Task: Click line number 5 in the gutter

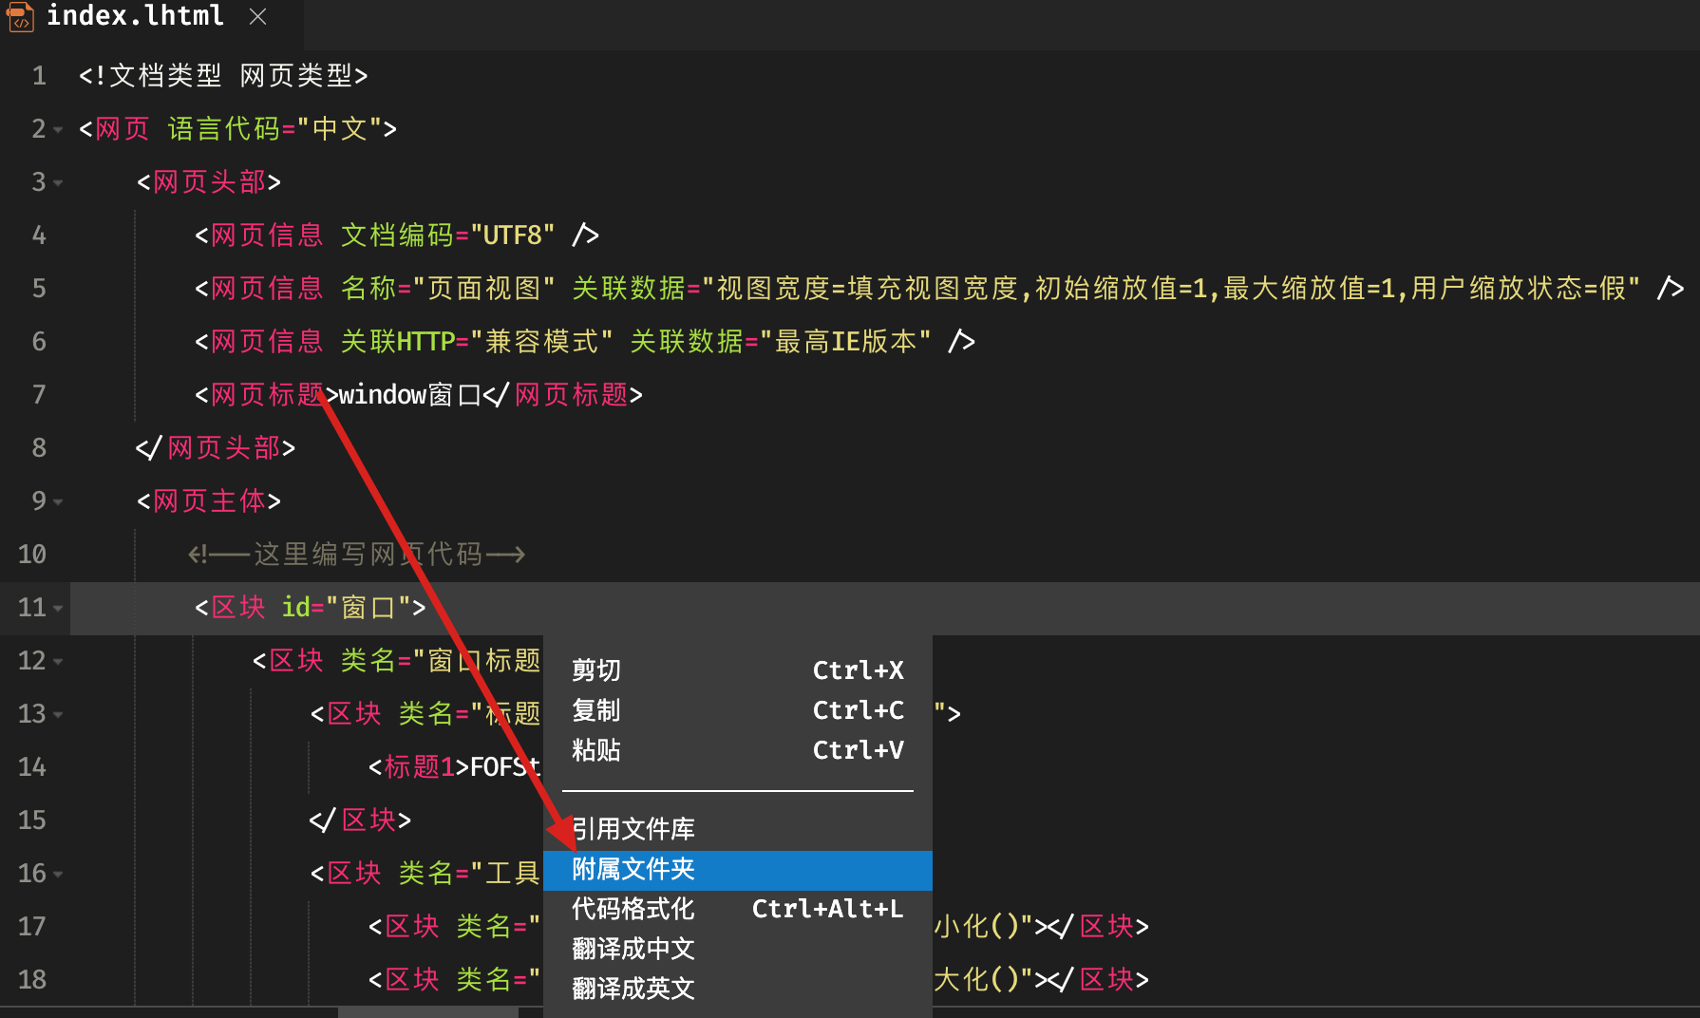Action: [39, 289]
